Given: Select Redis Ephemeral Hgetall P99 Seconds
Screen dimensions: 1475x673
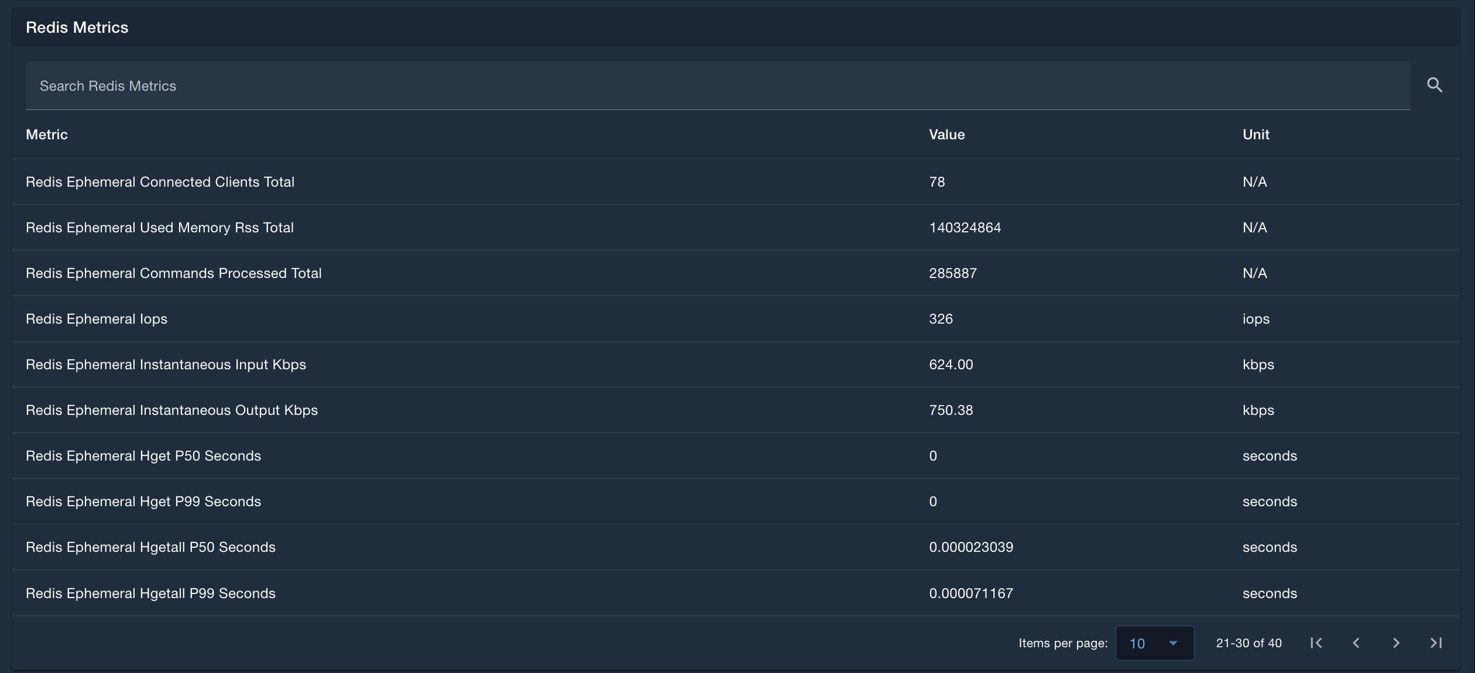Looking at the screenshot, I should click(x=735, y=593).
